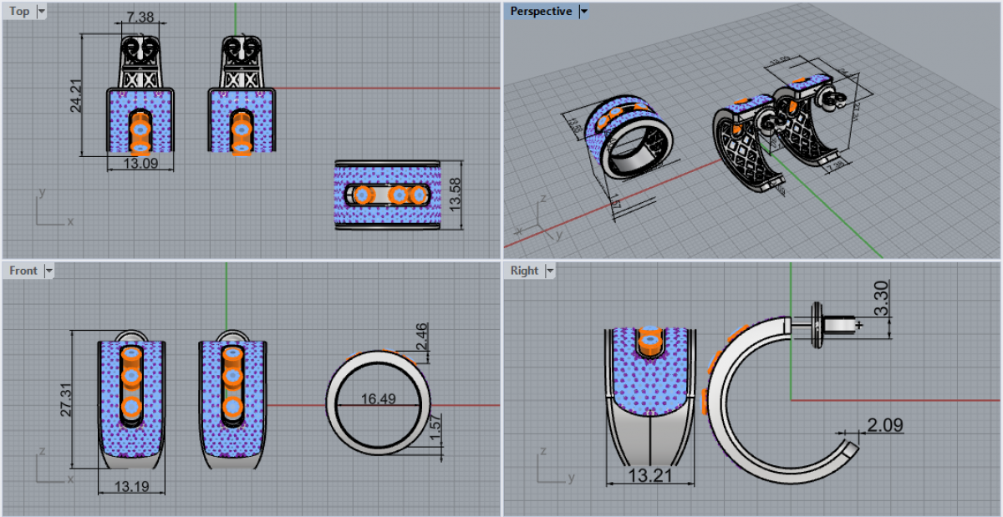Open the Right viewport dropdown arrow
This screenshot has width=1003, height=517.
tap(549, 271)
